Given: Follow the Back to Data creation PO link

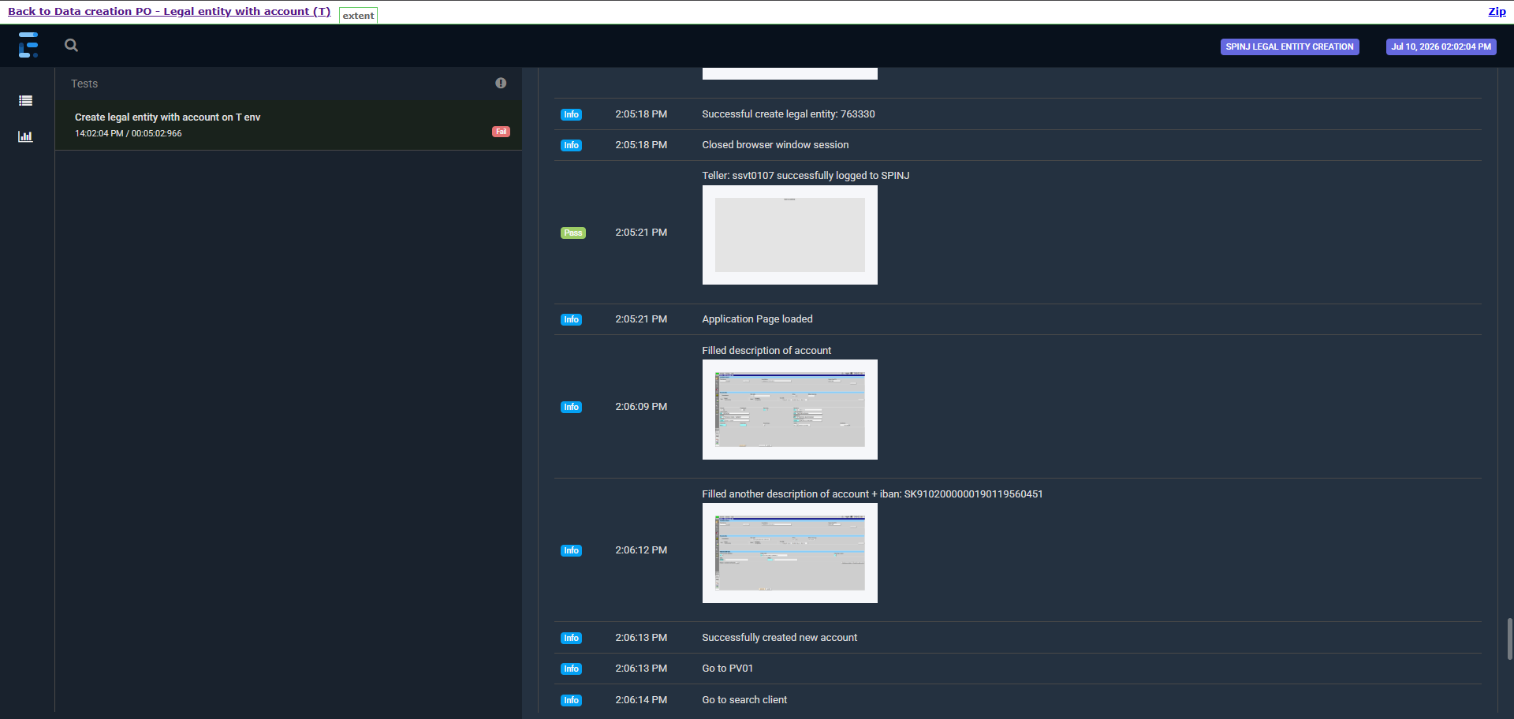Looking at the screenshot, I should click(x=169, y=11).
